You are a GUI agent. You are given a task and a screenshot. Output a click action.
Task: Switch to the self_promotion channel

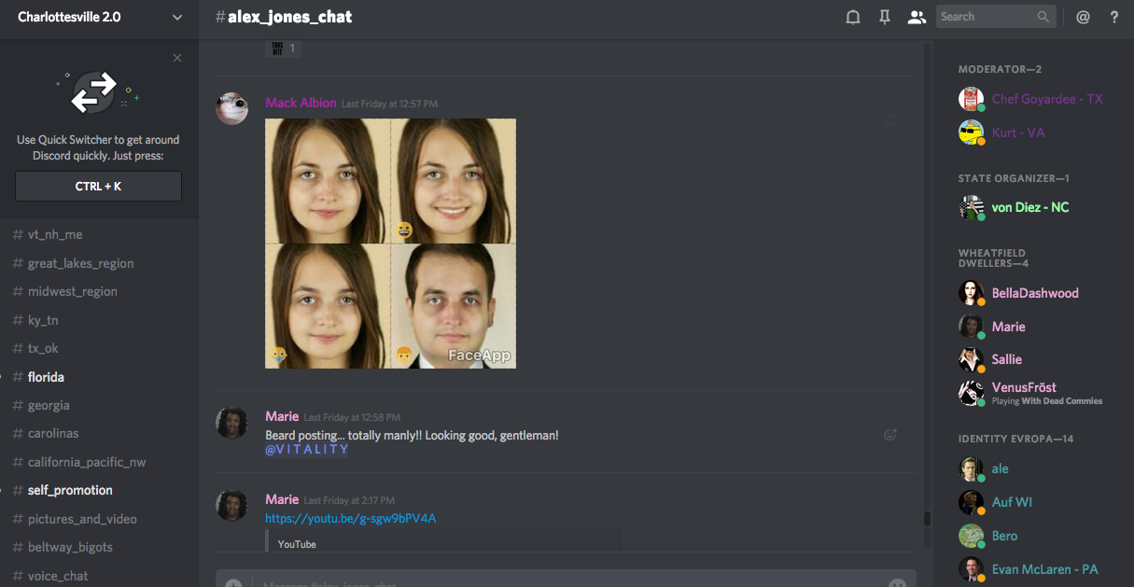(x=70, y=490)
